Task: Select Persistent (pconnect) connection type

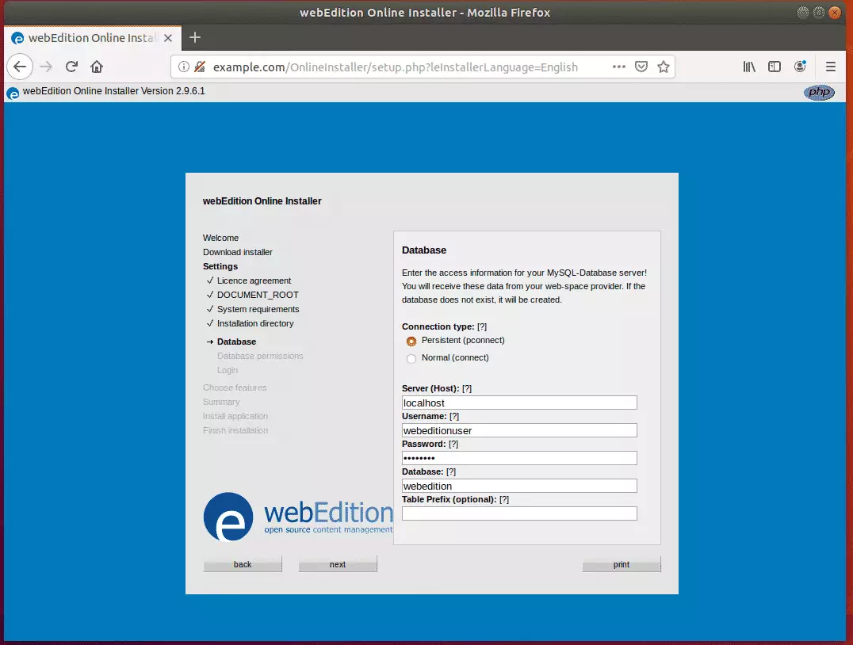Action: (411, 341)
